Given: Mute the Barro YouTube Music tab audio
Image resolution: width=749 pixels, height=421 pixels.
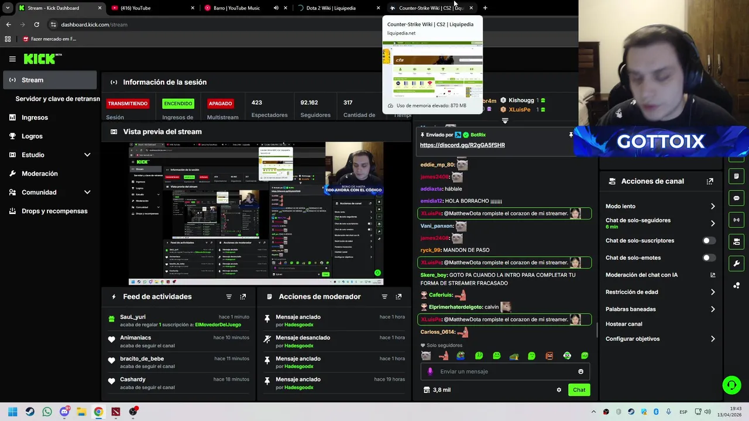Looking at the screenshot, I should click(276, 8).
